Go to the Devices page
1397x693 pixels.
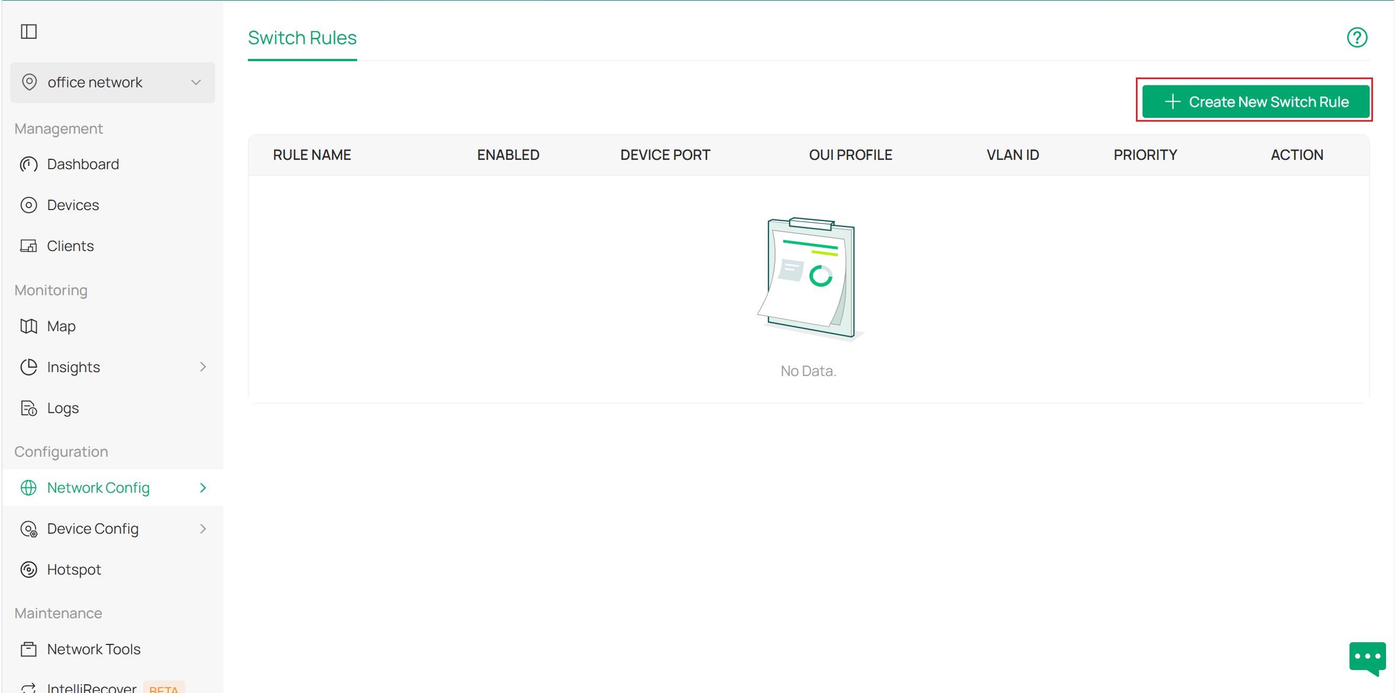pos(73,205)
